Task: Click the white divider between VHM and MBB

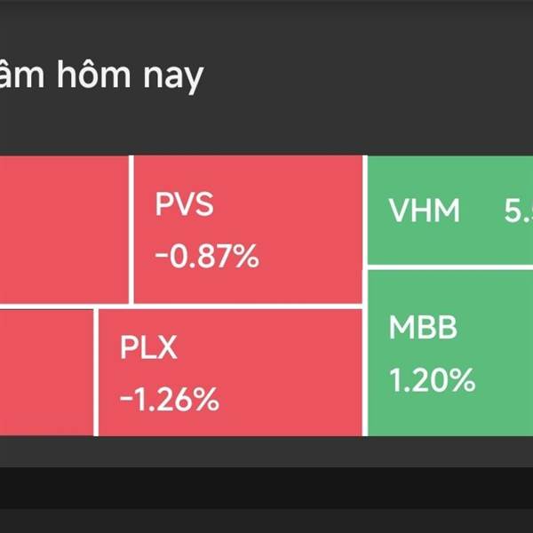Action: [x=449, y=266]
